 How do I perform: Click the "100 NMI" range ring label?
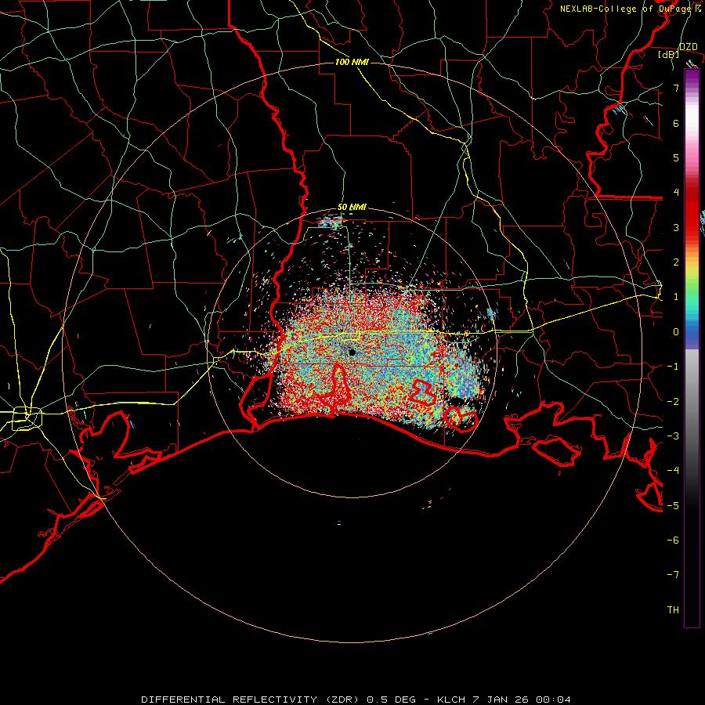tap(352, 62)
